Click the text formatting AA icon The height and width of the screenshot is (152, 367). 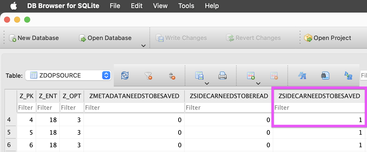pyautogui.click(x=302, y=75)
